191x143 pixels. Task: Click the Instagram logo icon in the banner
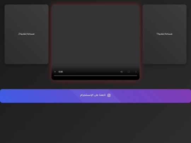pyautogui.click(x=109, y=95)
